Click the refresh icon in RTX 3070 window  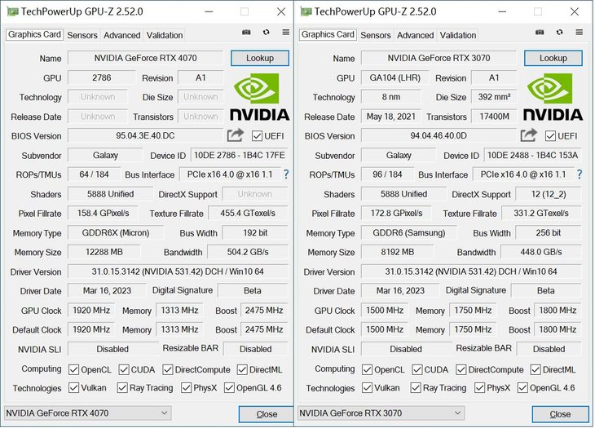click(x=560, y=33)
